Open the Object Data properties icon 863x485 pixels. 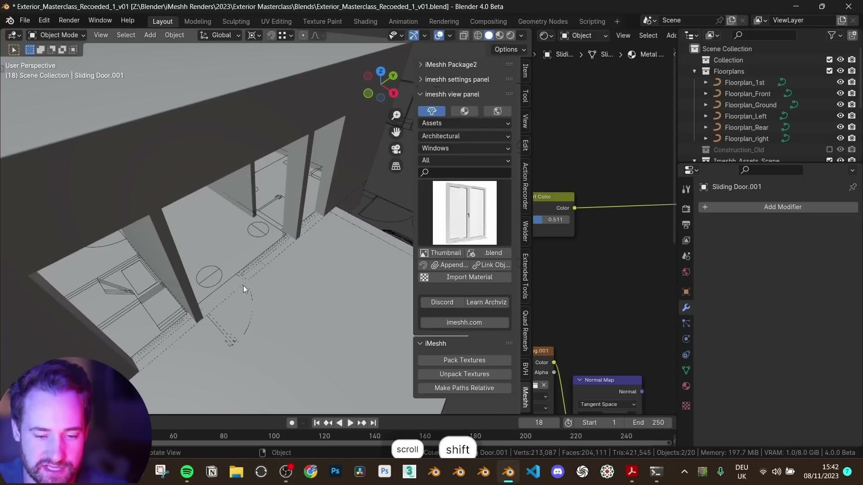coord(686,370)
